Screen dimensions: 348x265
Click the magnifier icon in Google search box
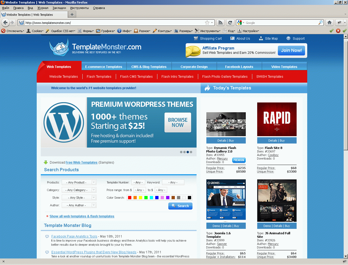(x=321, y=23)
